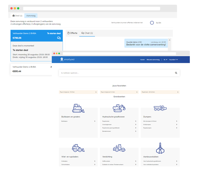This screenshot has width=204, height=173.
Task: Click the hydraulic excavator category icon
Action: pos(119,108)
